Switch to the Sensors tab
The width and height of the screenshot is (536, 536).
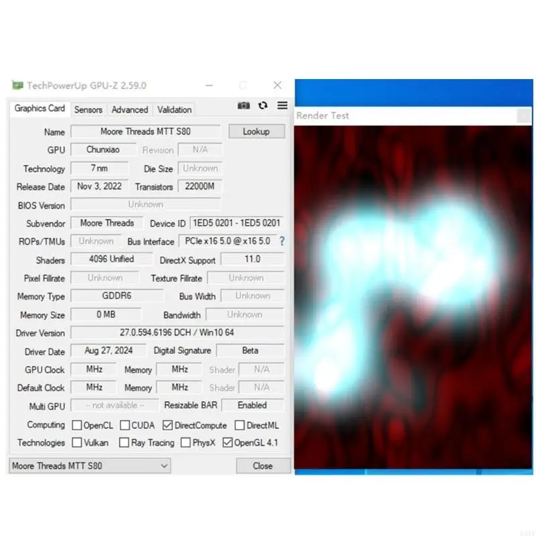click(x=88, y=110)
